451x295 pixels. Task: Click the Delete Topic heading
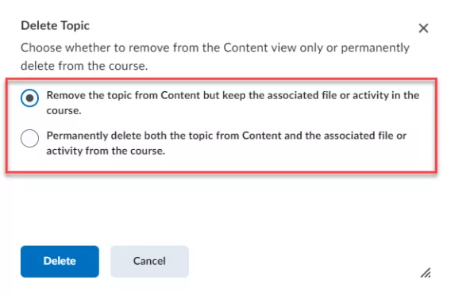pos(55,25)
